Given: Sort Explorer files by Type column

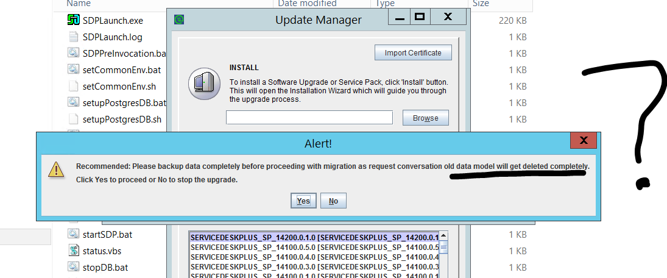Looking at the screenshot, I should click(x=384, y=4).
